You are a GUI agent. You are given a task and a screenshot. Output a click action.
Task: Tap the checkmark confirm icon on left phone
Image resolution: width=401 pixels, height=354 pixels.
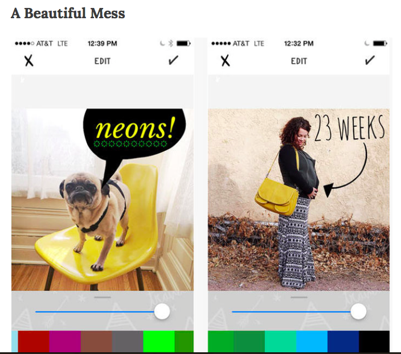[173, 60]
